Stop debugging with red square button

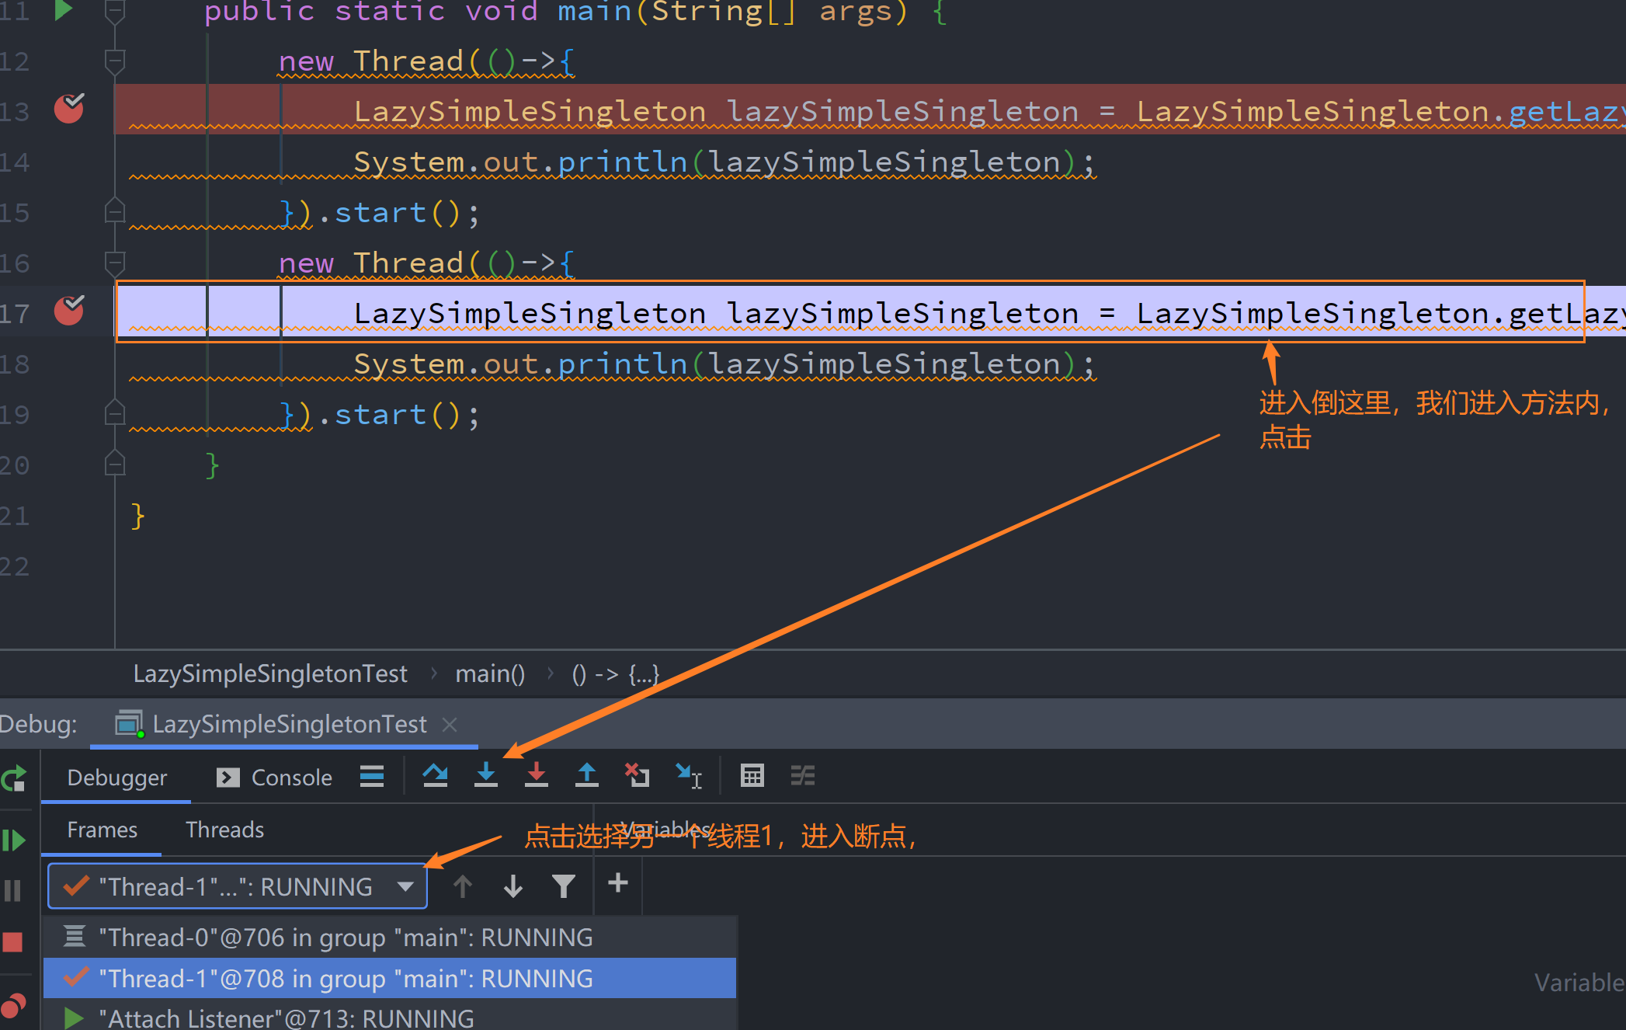[13, 941]
